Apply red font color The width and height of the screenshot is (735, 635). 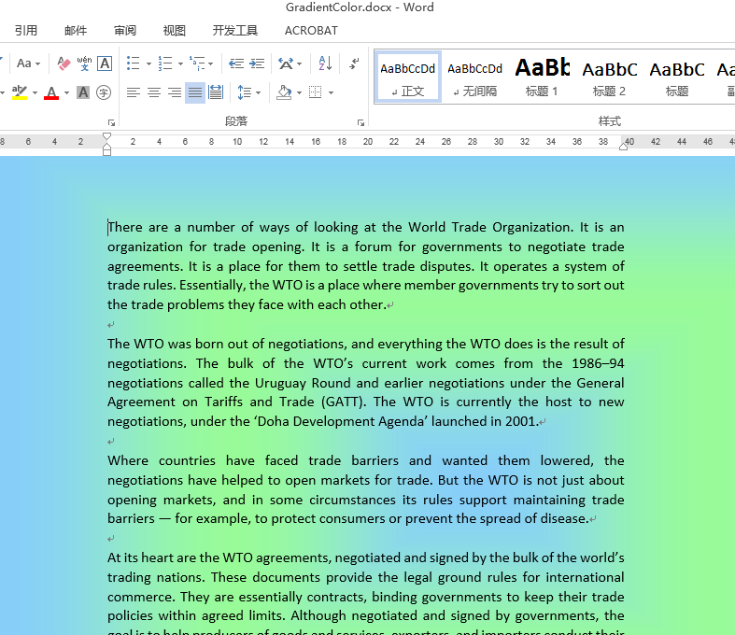tap(51, 92)
